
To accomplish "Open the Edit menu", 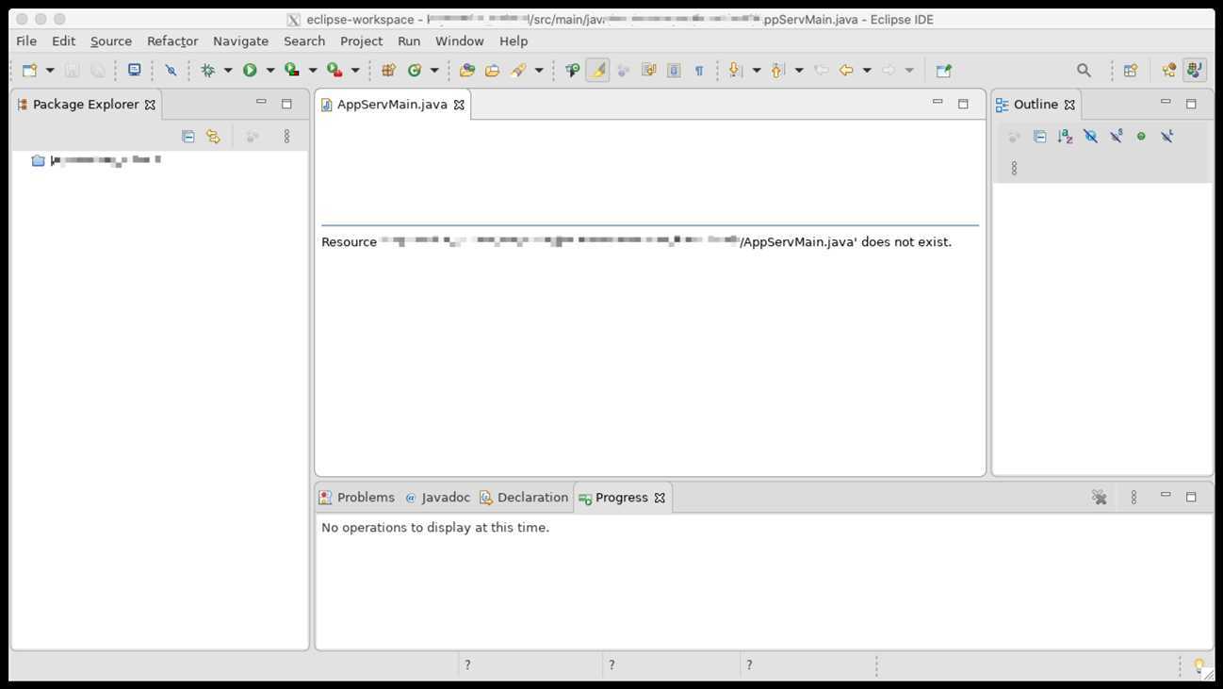I will [63, 41].
